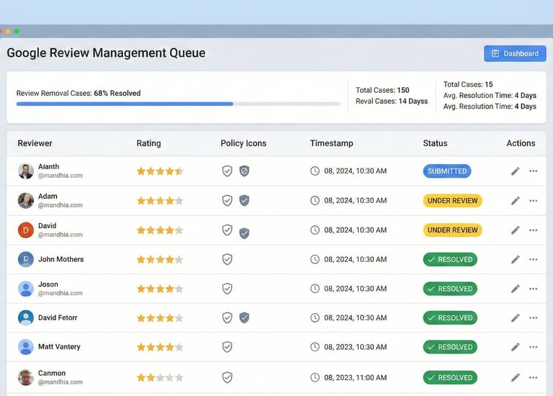Click the outlined shield icon for Joson
The image size is (553, 396).
pyautogui.click(x=227, y=289)
